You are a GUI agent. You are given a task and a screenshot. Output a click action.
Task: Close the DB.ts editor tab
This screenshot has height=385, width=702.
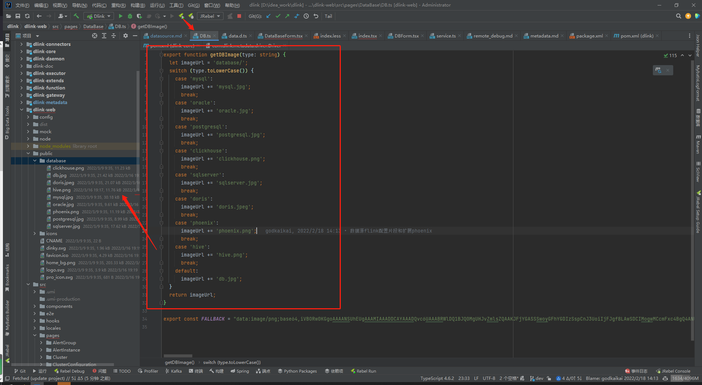click(x=215, y=36)
